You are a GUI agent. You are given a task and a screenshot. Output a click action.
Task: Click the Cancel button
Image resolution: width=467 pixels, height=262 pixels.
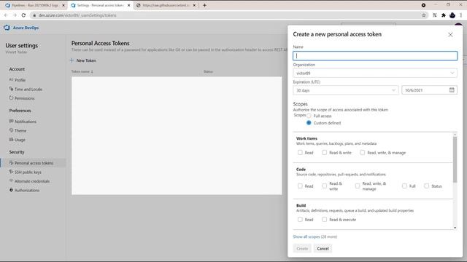coord(323,248)
